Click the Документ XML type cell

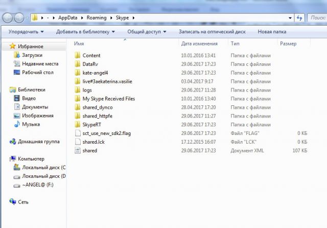[247, 151]
